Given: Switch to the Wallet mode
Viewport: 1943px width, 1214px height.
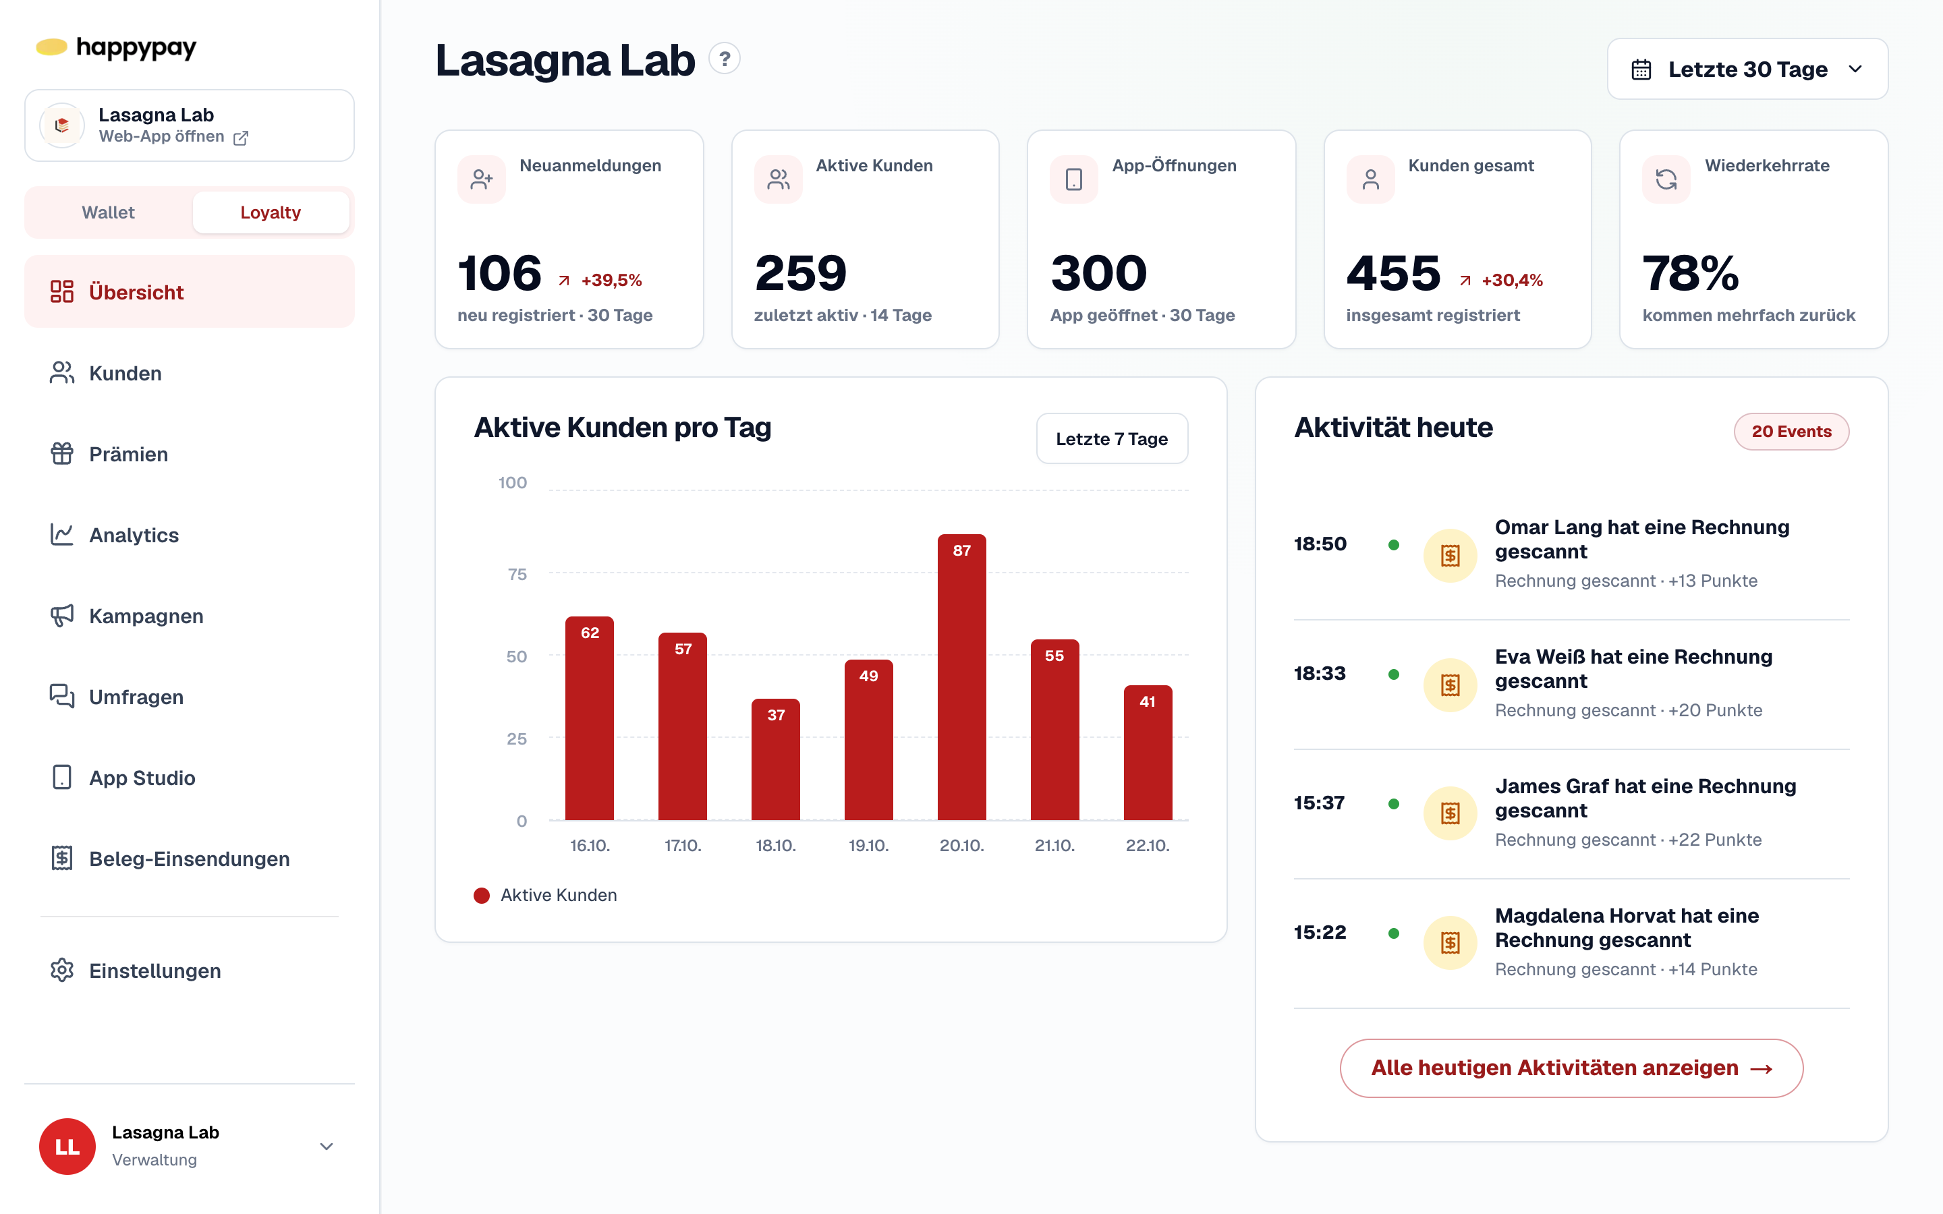Looking at the screenshot, I should [x=109, y=212].
